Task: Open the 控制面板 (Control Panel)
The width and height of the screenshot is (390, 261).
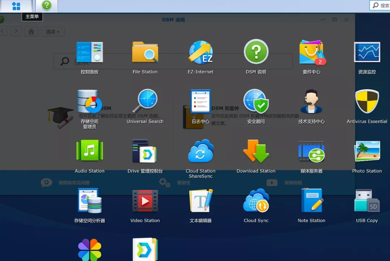Action: tap(89, 52)
